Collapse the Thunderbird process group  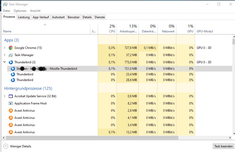pos(4,62)
